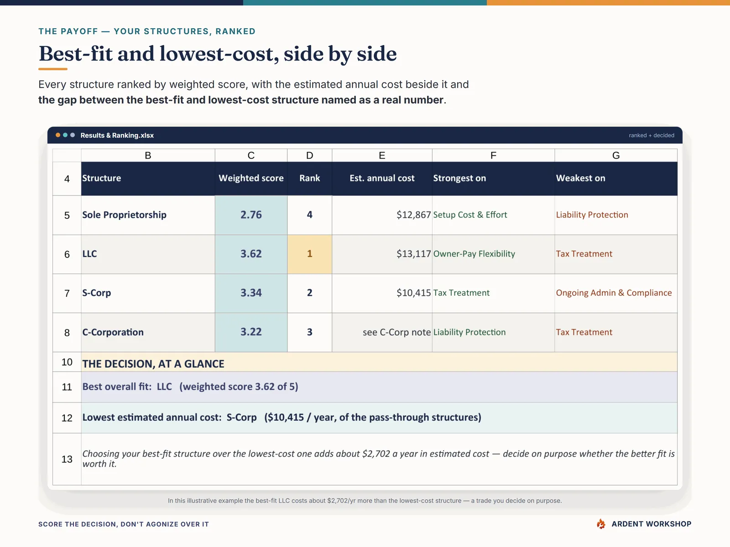Click the teal window dot in title bar
Image resolution: width=730 pixels, height=547 pixels.
point(65,135)
